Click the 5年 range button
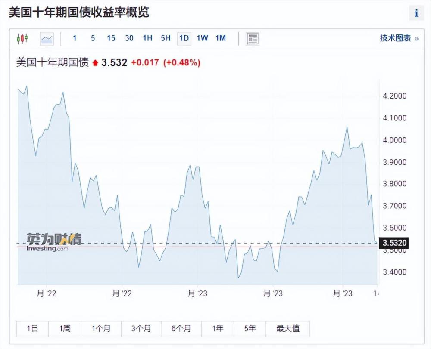 [x=250, y=328]
